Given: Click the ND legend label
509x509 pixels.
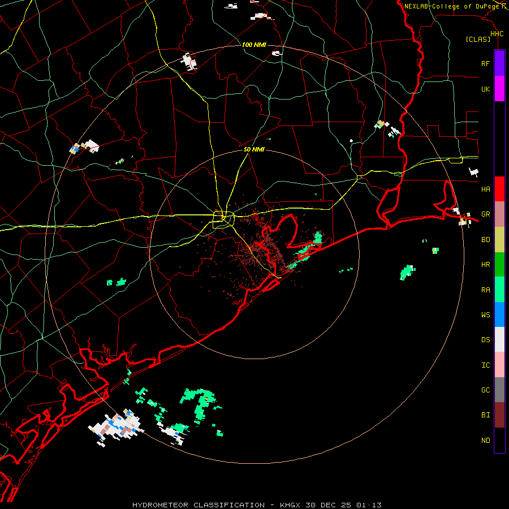Looking at the screenshot, I should click(485, 441).
